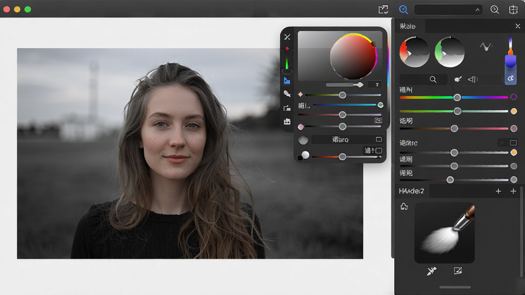Close the right adjustments panel with its X
The image size is (525, 295).
(518, 26)
